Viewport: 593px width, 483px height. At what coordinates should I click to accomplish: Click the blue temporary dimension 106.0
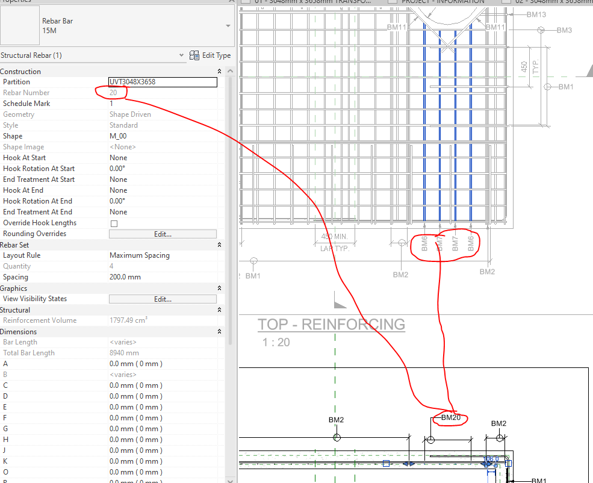tap(491, 459)
